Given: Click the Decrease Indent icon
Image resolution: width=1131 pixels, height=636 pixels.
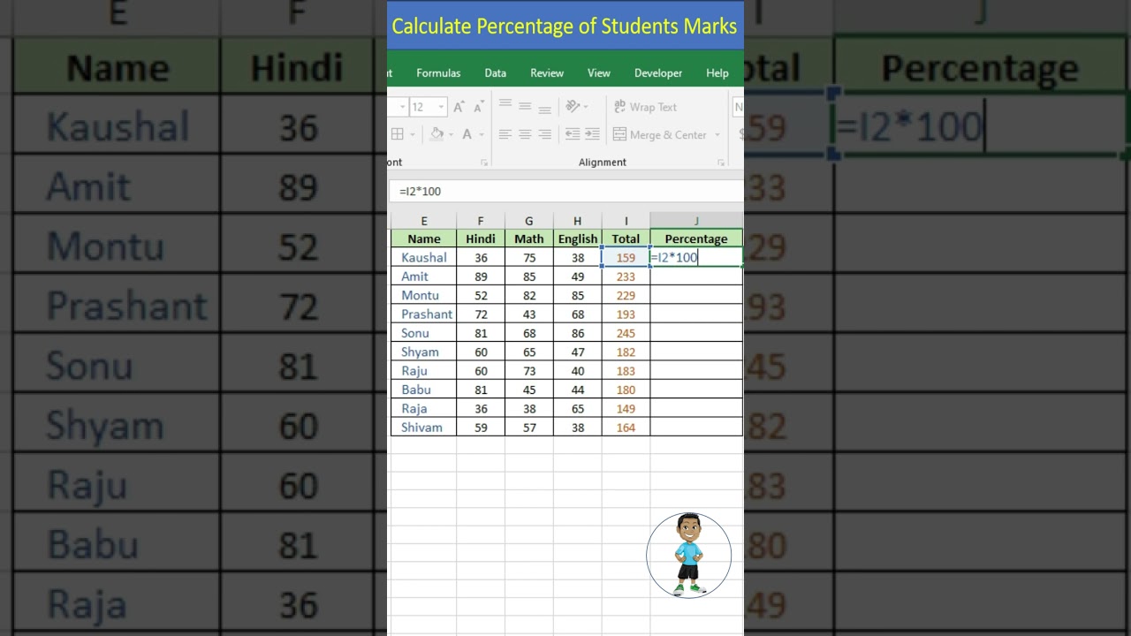Looking at the screenshot, I should click(573, 134).
